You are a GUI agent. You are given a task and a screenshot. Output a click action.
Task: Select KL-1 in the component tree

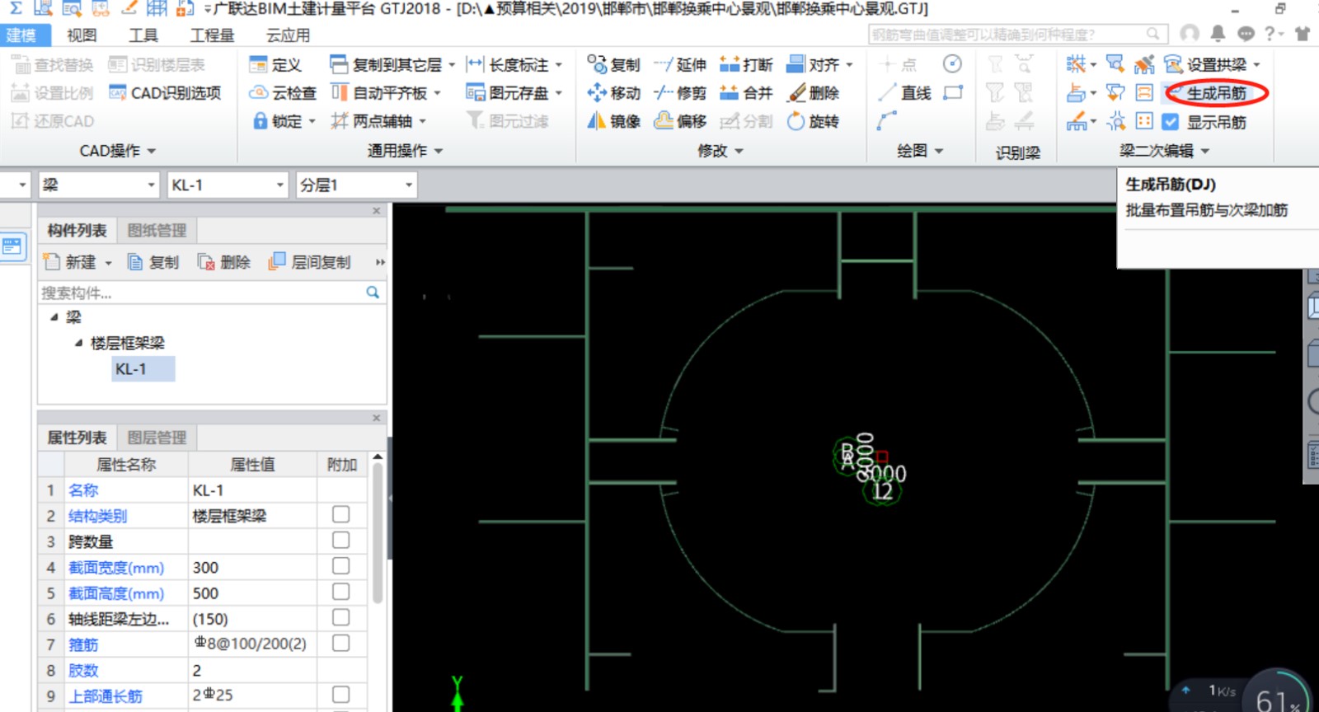(143, 369)
